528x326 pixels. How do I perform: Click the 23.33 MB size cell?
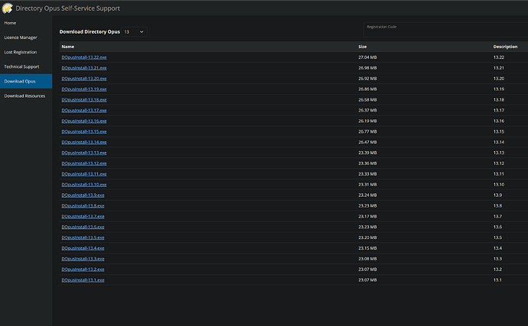tap(367, 174)
